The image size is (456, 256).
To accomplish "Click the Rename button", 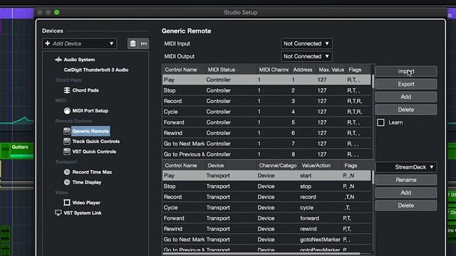I will pos(406,180).
